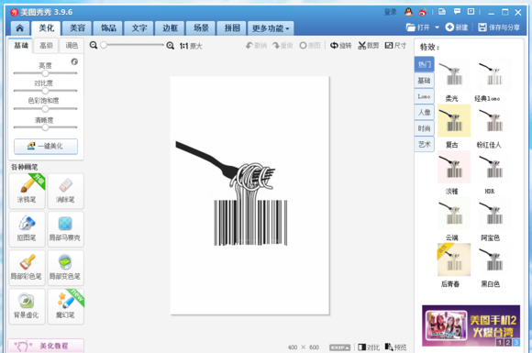This screenshot has width=532, height=353.
Task: Click the EXIF info badge
Action: (x=339, y=347)
